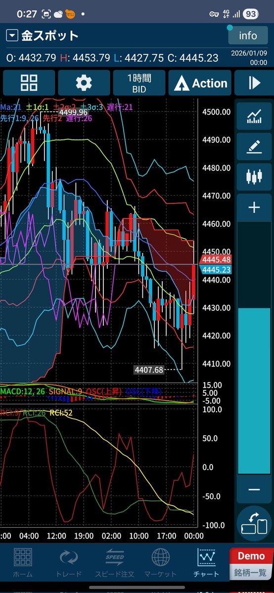Click the open price O: 4432.79
274x593 pixels.
pyautogui.click(x=31, y=58)
